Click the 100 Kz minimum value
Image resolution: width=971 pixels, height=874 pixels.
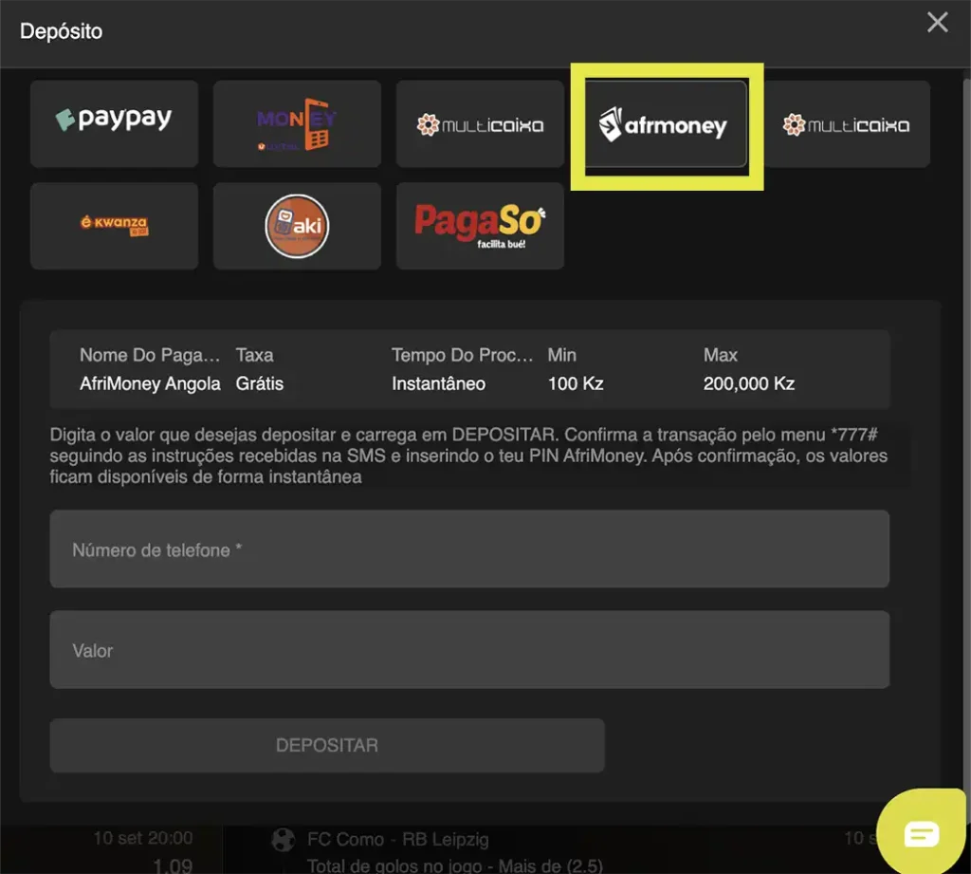coord(576,383)
